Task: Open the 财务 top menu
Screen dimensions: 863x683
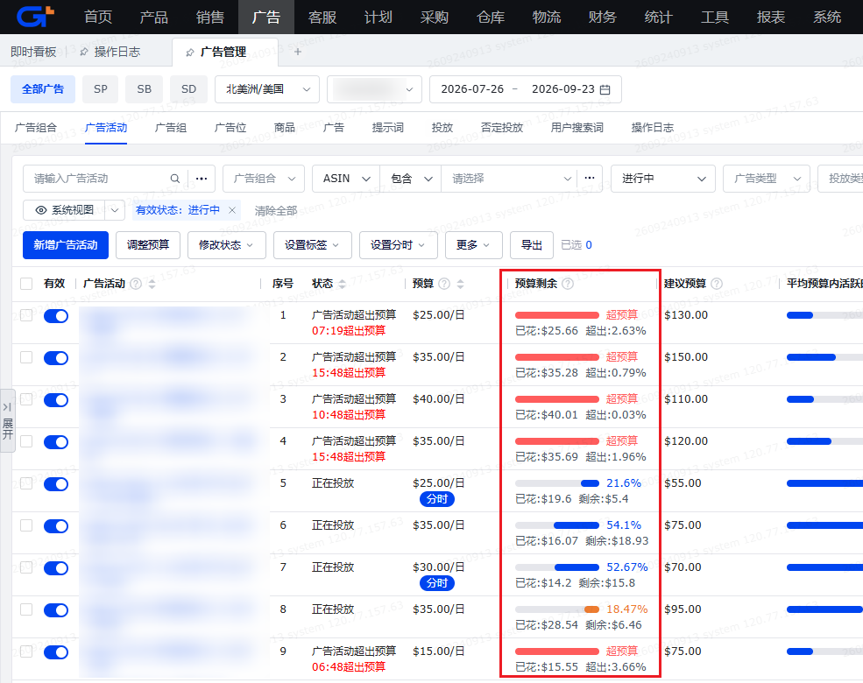Action: [602, 17]
